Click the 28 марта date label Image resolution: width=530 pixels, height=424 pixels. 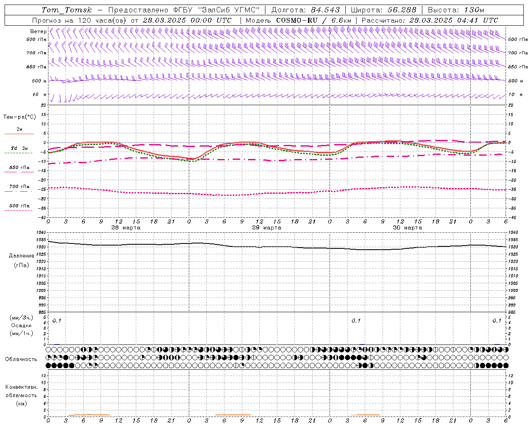[126, 228]
